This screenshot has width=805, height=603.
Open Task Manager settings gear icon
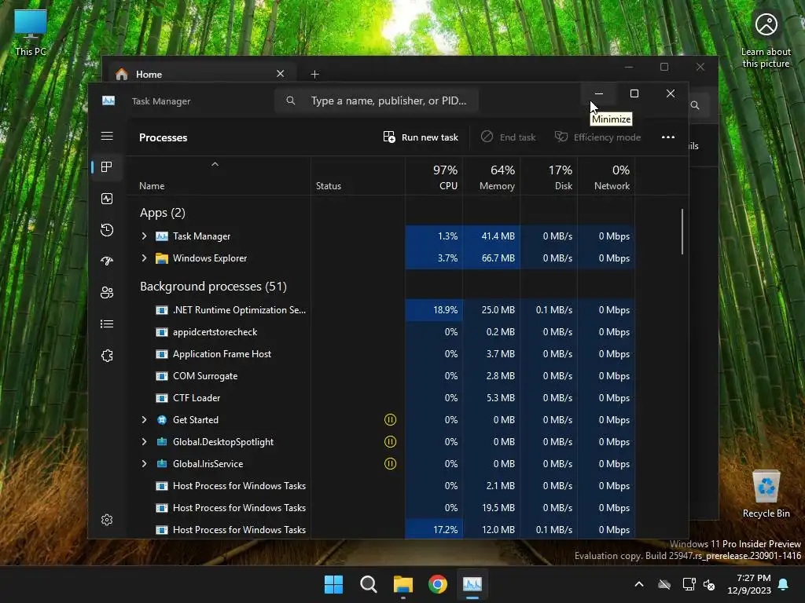click(x=107, y=520)
